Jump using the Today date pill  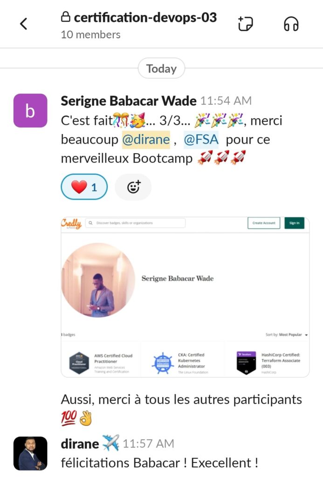click(x=161, y=68)
